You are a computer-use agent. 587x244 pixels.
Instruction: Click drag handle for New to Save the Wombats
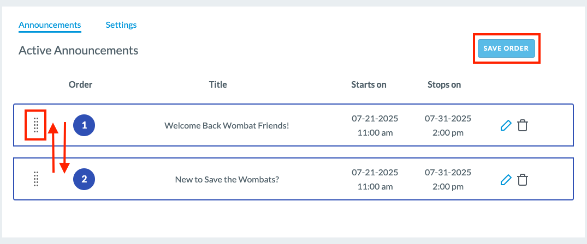36,179
